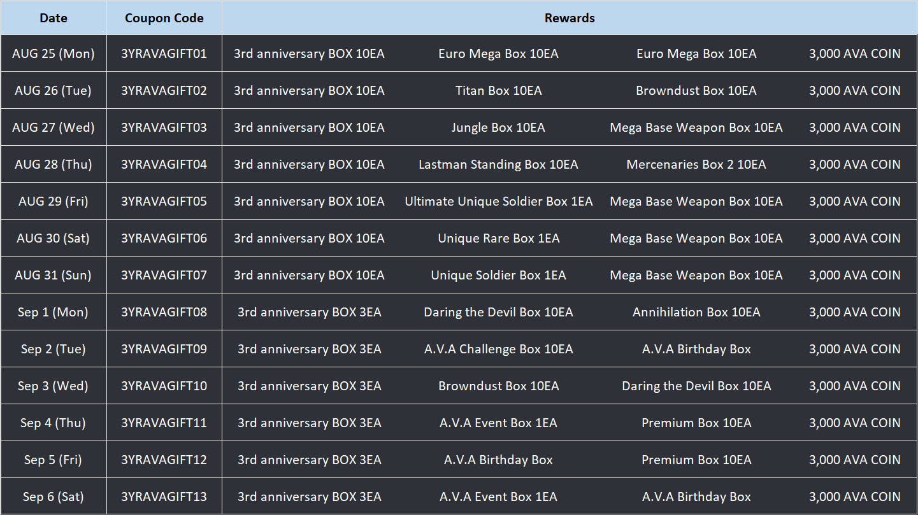Select coupon code 3YRAVAGIFT12
The image size is (918, 515).
(164, 460)
